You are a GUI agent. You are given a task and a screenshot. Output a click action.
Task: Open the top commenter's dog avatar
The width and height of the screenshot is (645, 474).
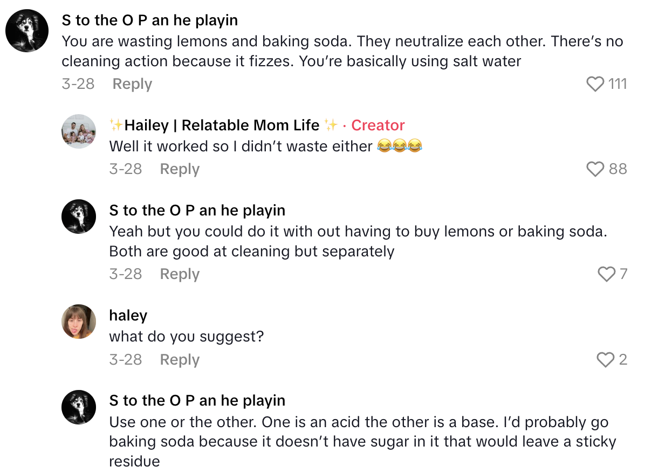(x=27, y=31)
